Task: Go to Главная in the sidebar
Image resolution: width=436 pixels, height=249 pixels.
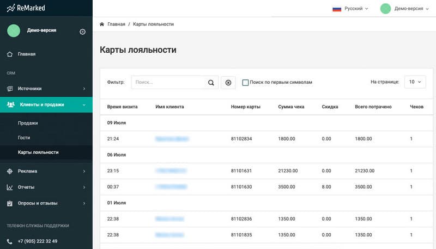Action: [x=27, y=54]
